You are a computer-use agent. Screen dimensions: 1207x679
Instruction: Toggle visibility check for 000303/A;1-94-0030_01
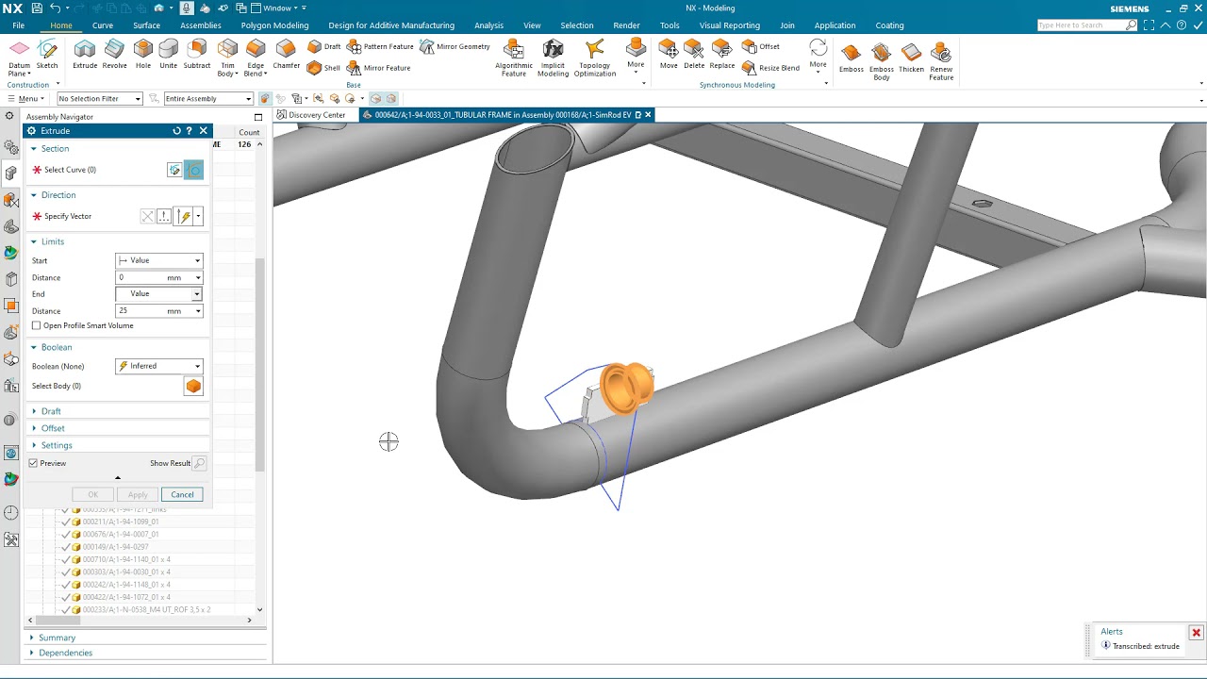point(65,571)
